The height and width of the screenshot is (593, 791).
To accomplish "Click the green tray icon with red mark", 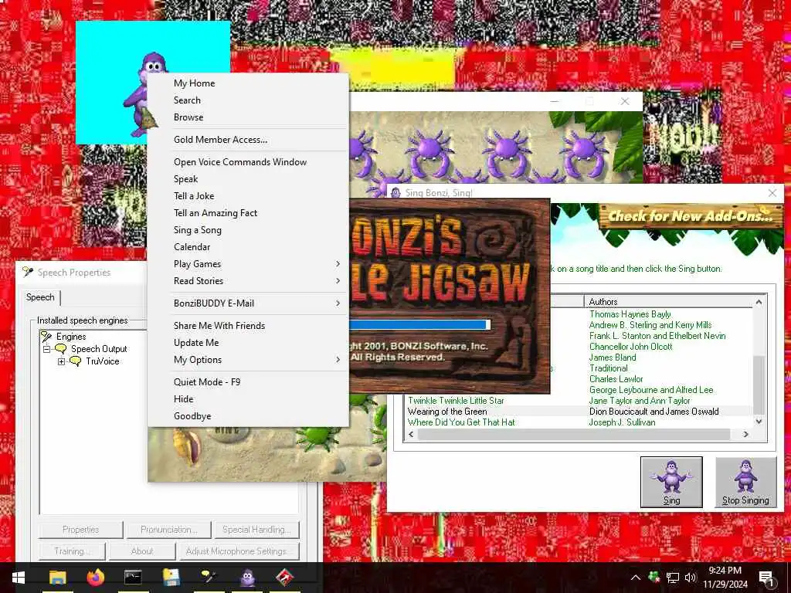I will (x=654, y=577).
